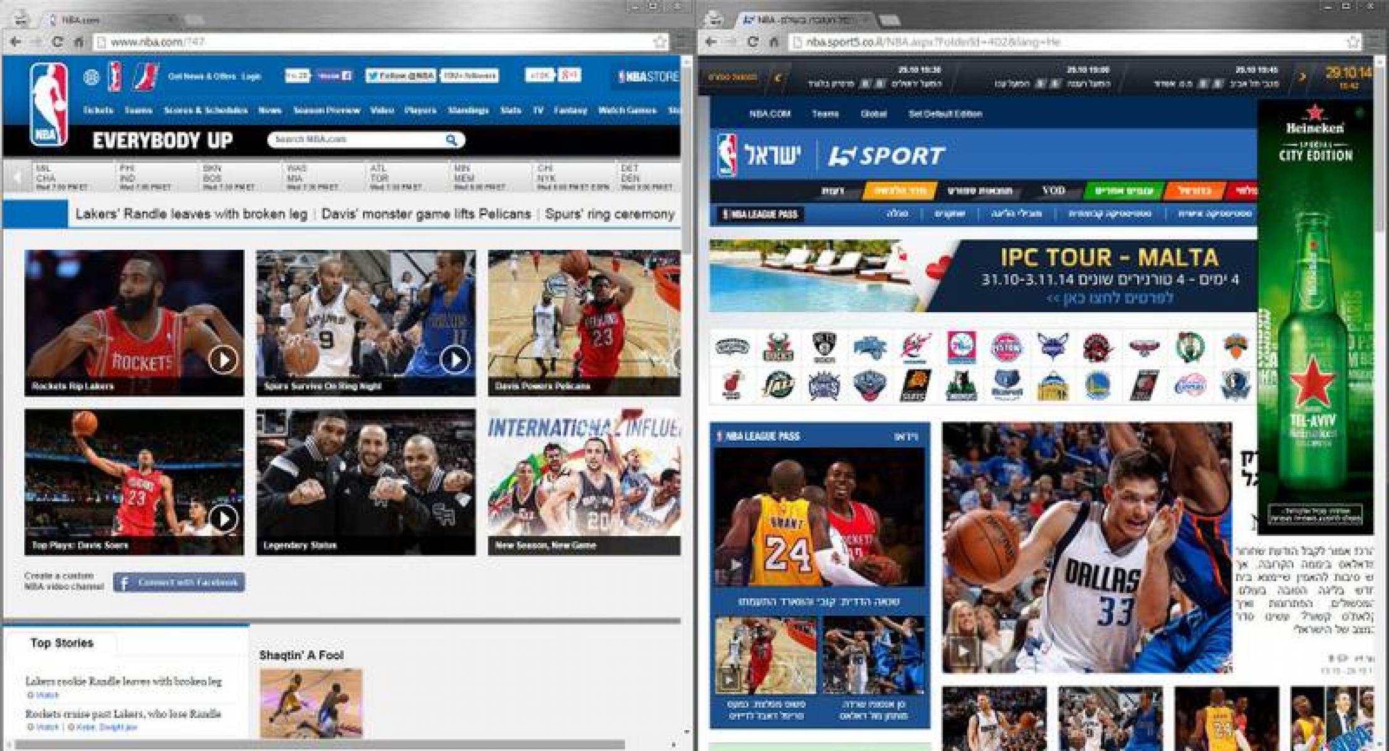Bookmark the nba.com page with star icon

click(660, 42)
